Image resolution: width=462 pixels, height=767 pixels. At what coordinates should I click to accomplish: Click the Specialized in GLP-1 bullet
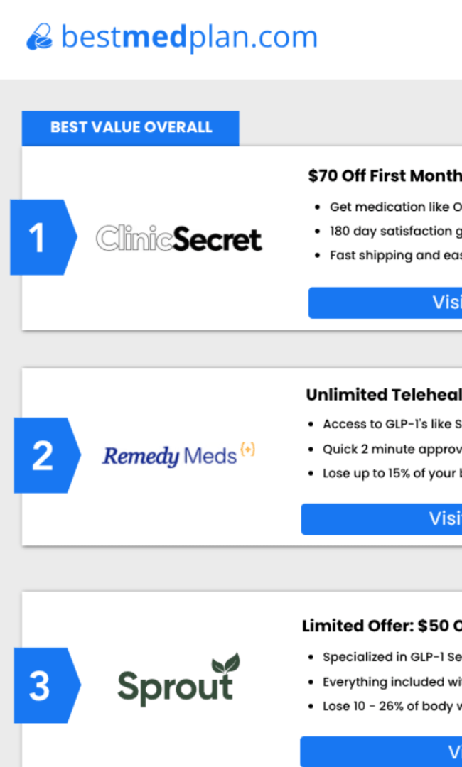(392, 657)
